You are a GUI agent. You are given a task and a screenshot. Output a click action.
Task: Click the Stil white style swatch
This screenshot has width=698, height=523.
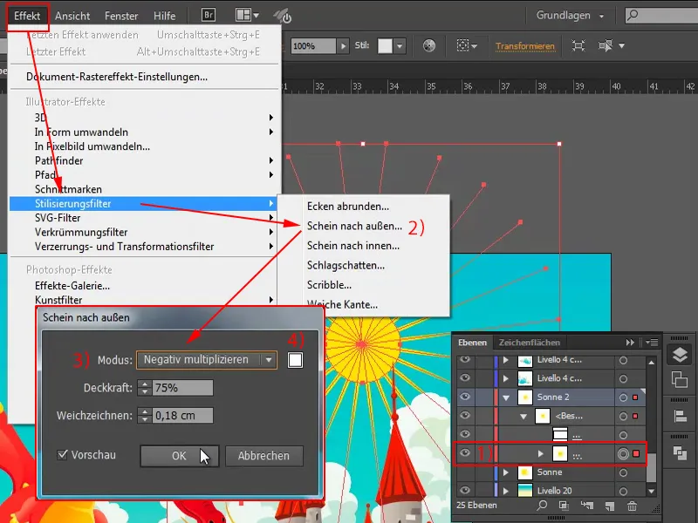[x=385, y=46]
